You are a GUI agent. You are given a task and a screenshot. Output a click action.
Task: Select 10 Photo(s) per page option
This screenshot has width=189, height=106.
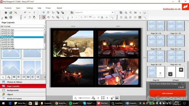[22, 48]
